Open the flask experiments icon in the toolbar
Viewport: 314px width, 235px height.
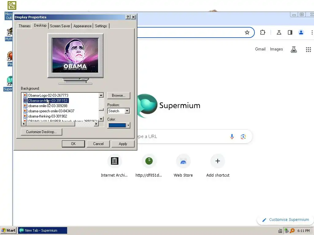coord(279,32)
